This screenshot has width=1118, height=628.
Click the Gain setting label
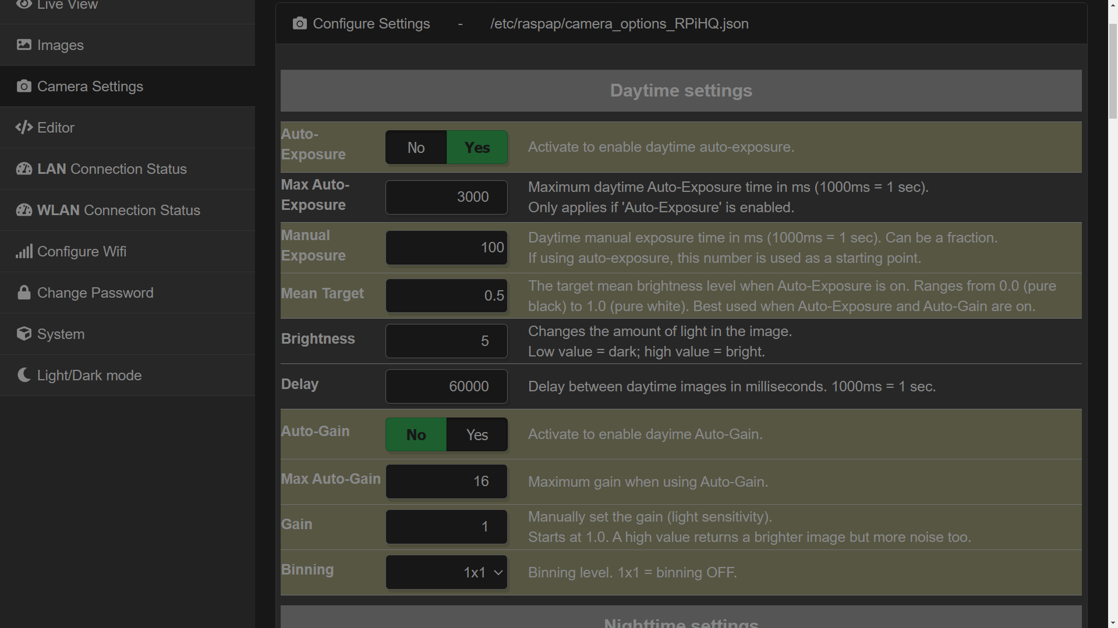coord(297,524)
